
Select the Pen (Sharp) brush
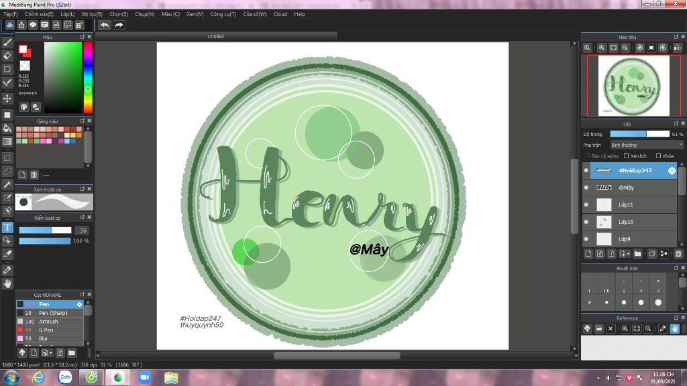50,313
